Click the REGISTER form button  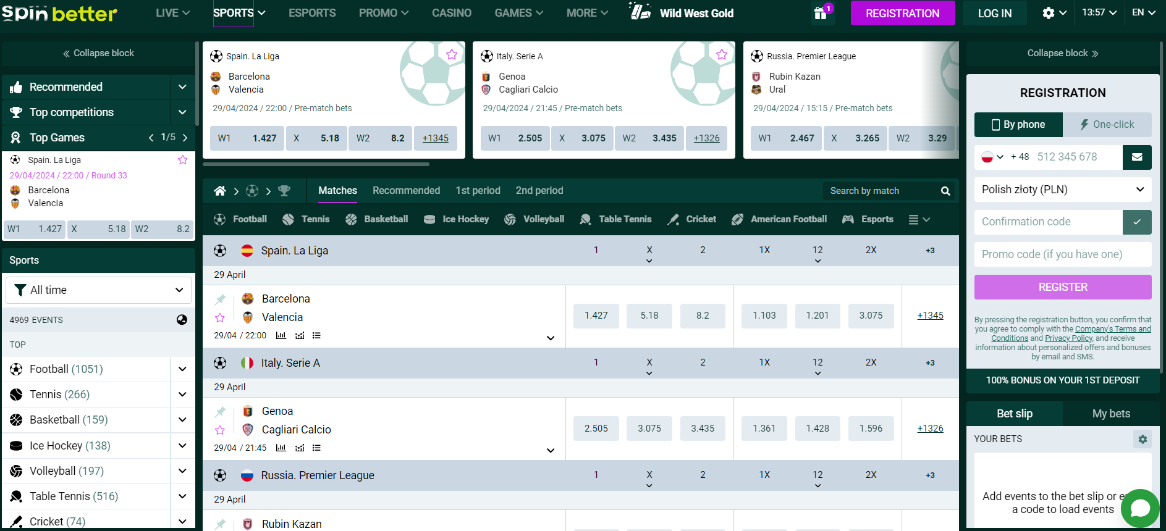(1063, 287)
